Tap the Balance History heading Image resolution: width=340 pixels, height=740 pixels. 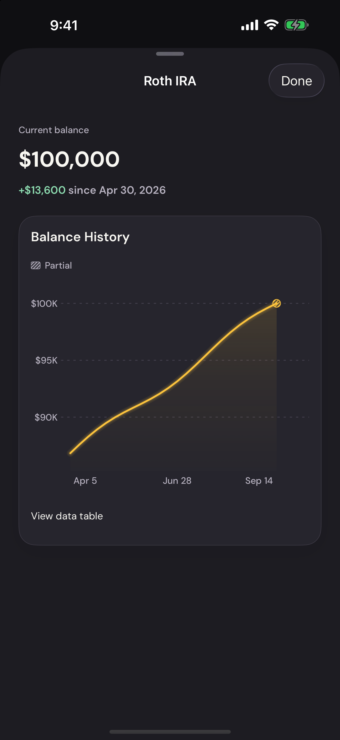80,237
